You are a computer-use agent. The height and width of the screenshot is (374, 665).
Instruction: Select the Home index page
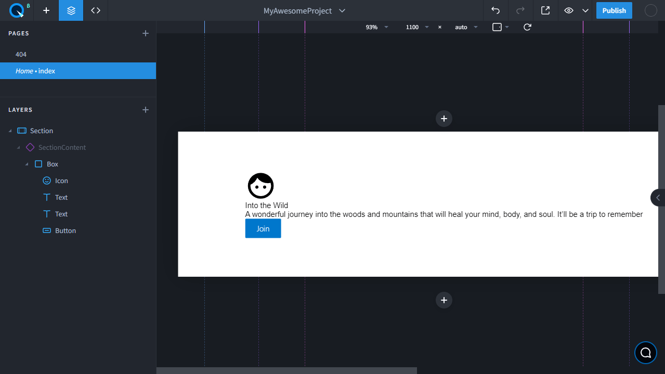coord(78,71)
